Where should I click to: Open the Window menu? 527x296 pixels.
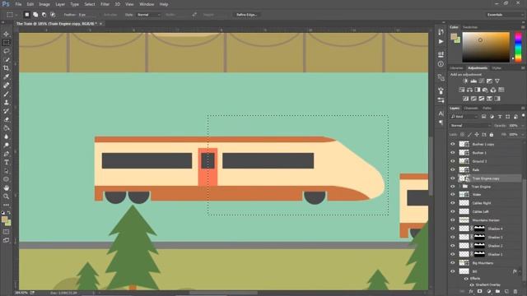(x=147, y=4)
